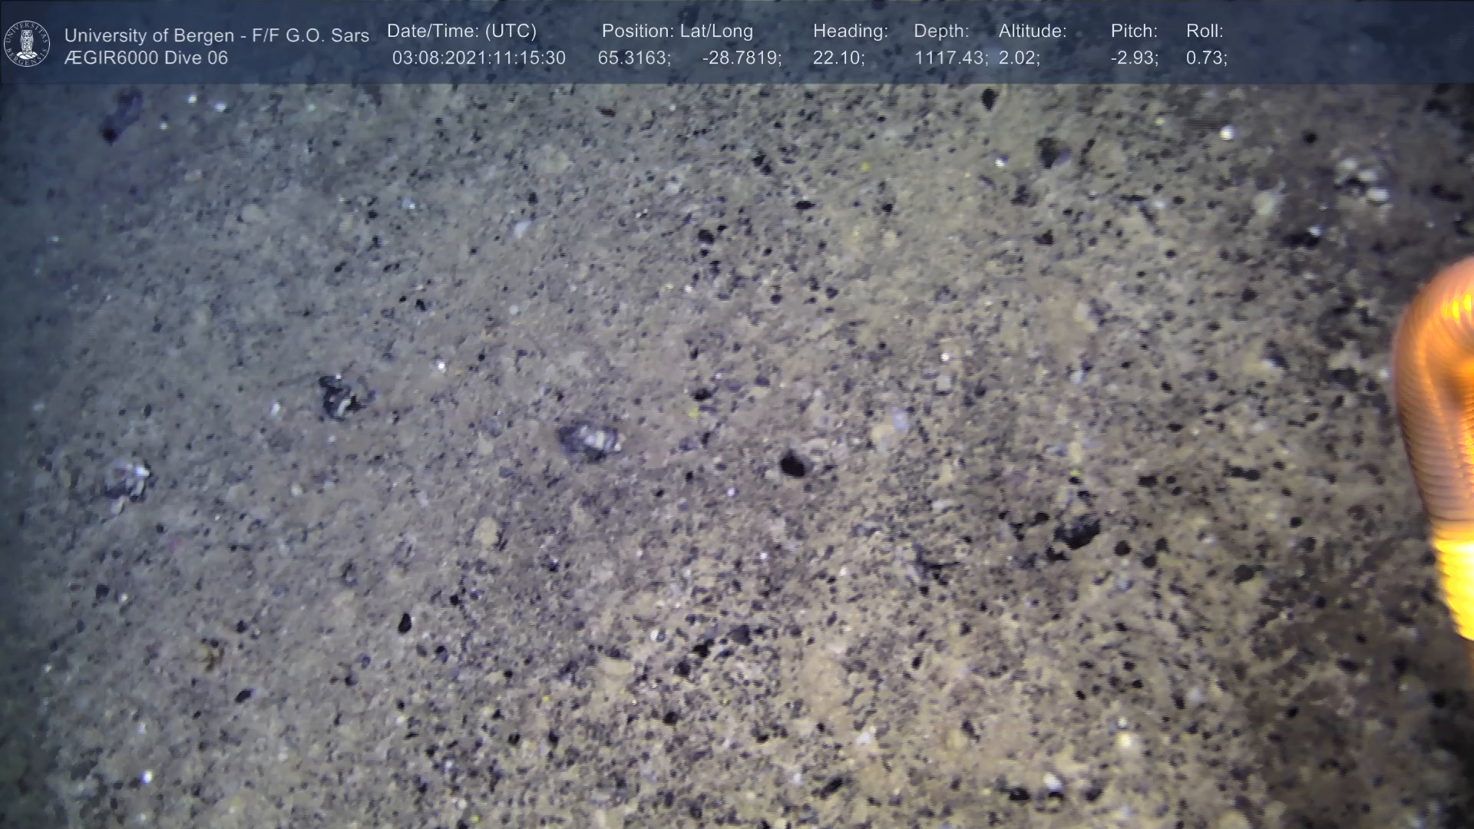Image resolution: width=1474 pixels, height=829 pixels.
Task: Select the roll value 0.73
Action: [1205, 58]
